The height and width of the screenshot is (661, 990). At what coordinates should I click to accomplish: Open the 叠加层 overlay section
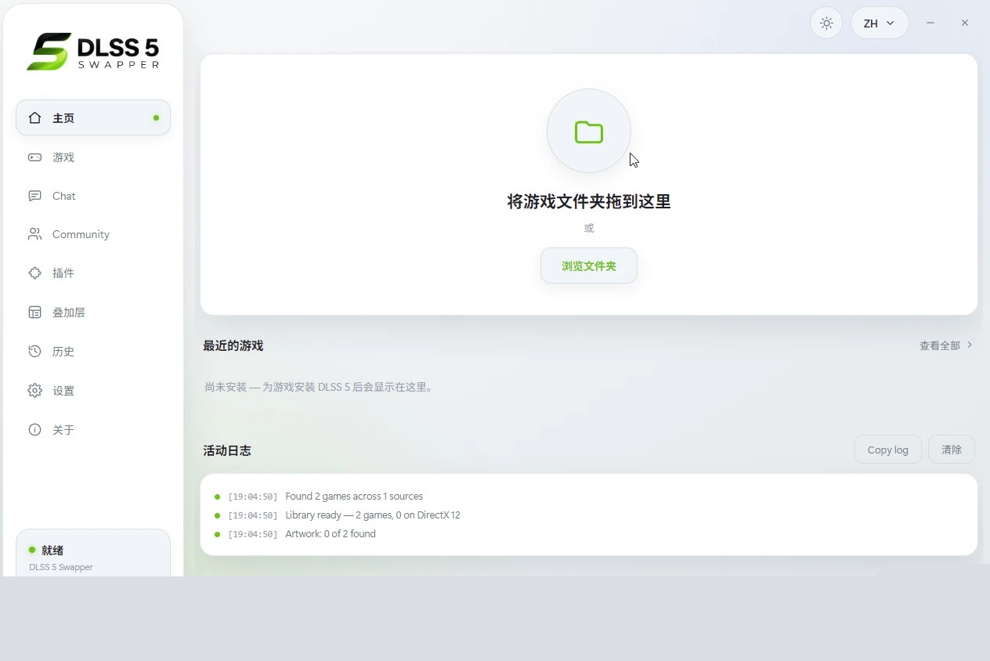[93, 312]
